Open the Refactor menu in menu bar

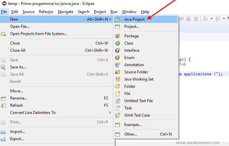click(x=46, y=12)
